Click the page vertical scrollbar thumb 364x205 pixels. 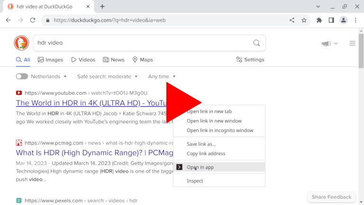361,51
